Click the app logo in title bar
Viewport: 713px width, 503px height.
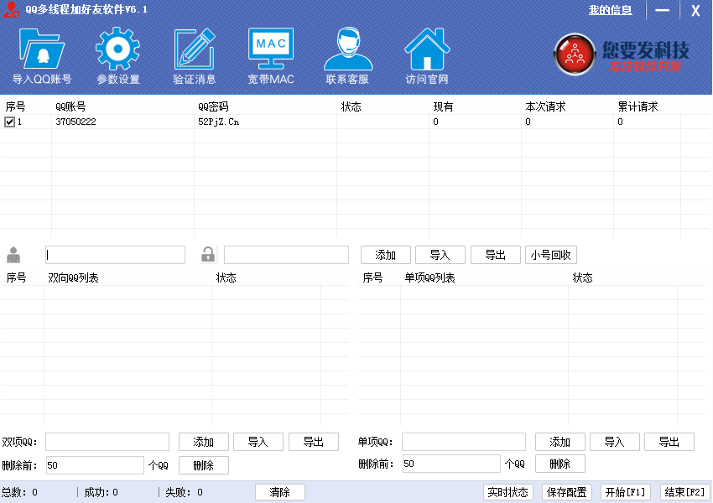[x=12, y=10]
